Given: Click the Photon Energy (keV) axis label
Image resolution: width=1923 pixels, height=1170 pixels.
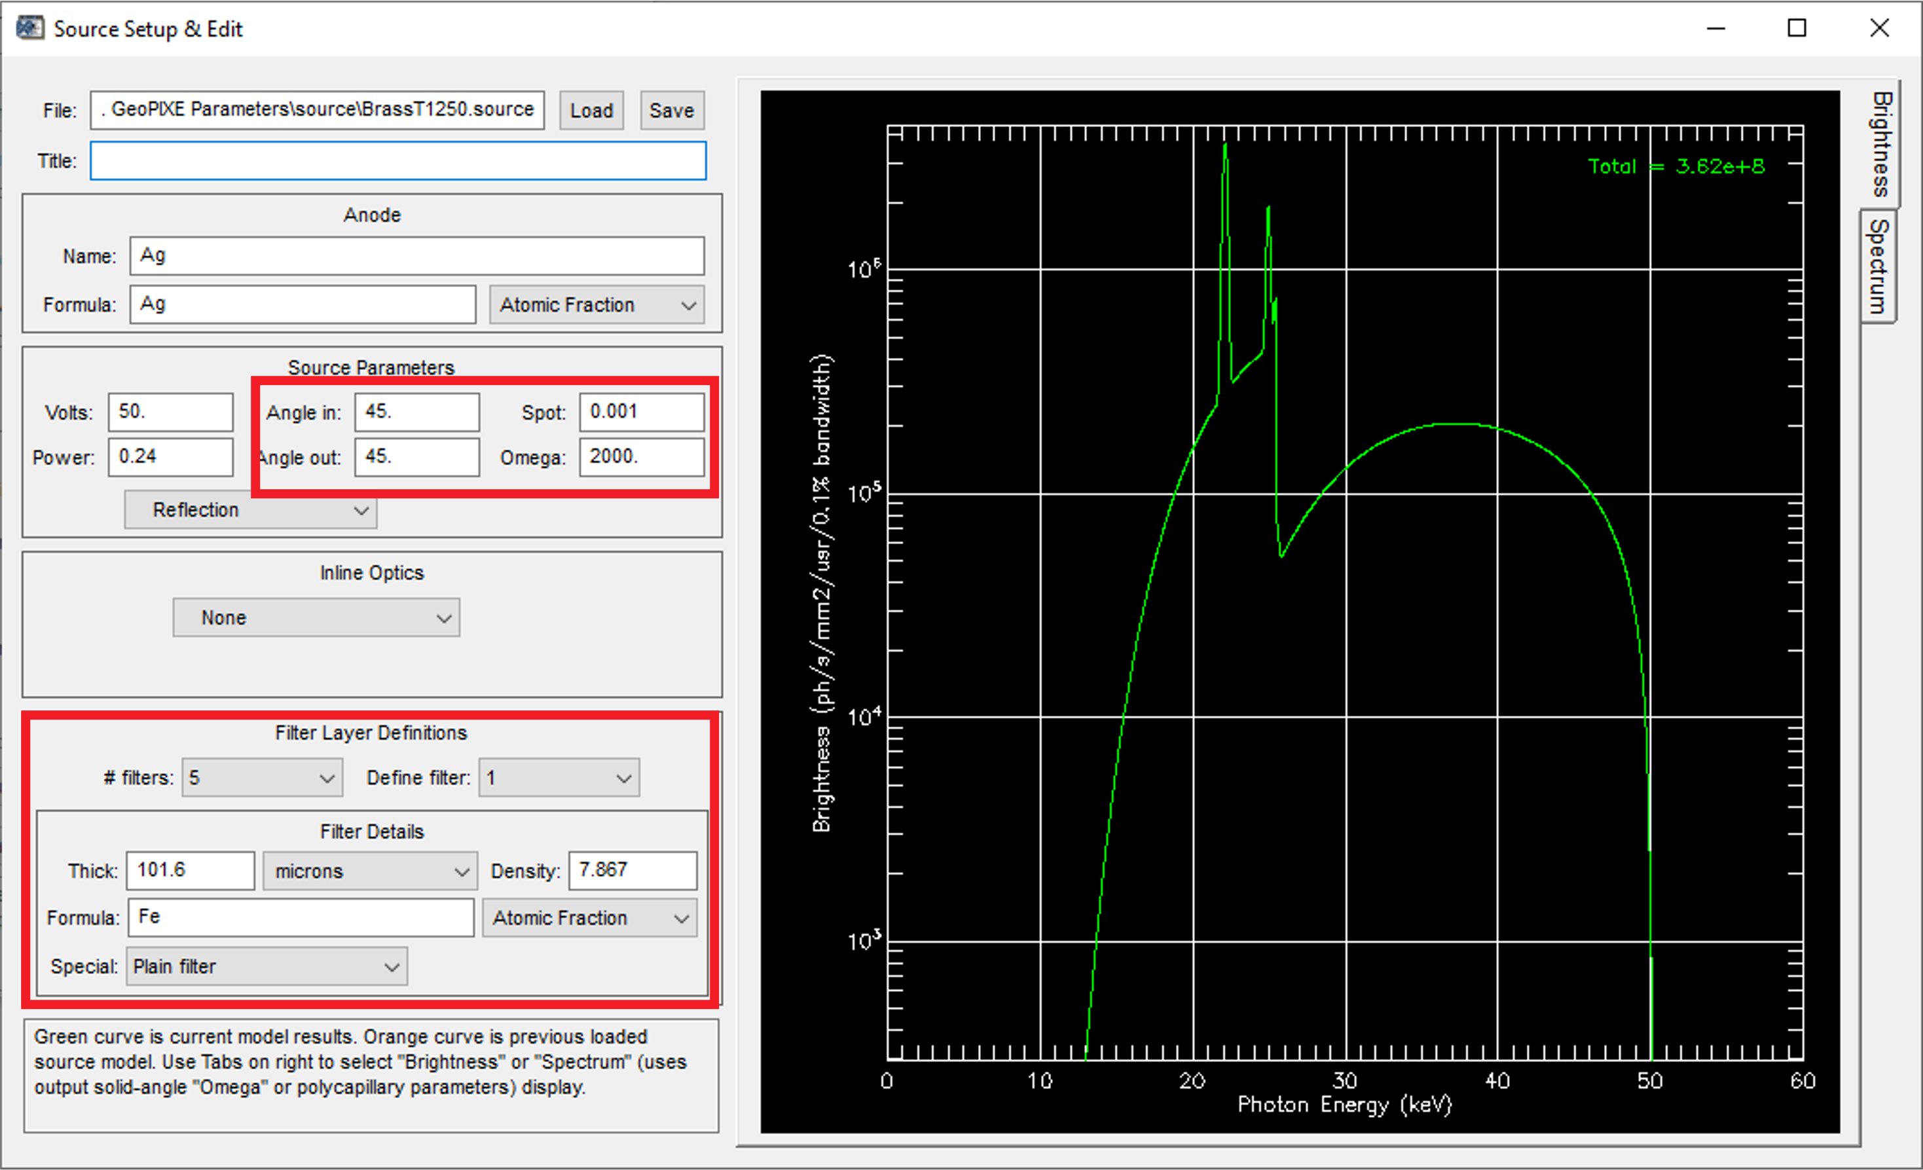Looking at the screenshot, I should pos(1344,1105).
